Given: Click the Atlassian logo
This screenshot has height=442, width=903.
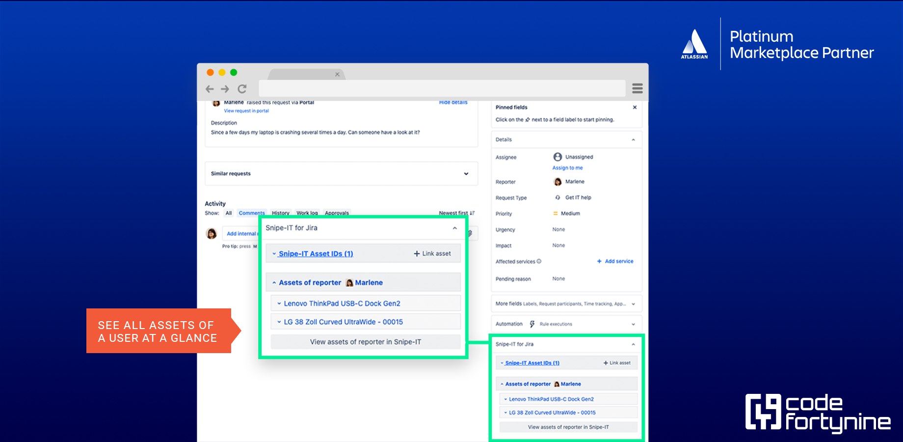Looking at the screenshot, I should 694,44.
